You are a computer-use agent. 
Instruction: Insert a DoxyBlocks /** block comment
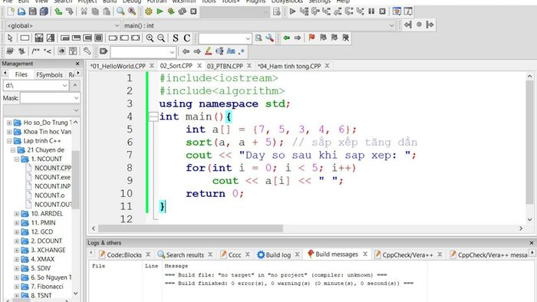coord(35,51)
